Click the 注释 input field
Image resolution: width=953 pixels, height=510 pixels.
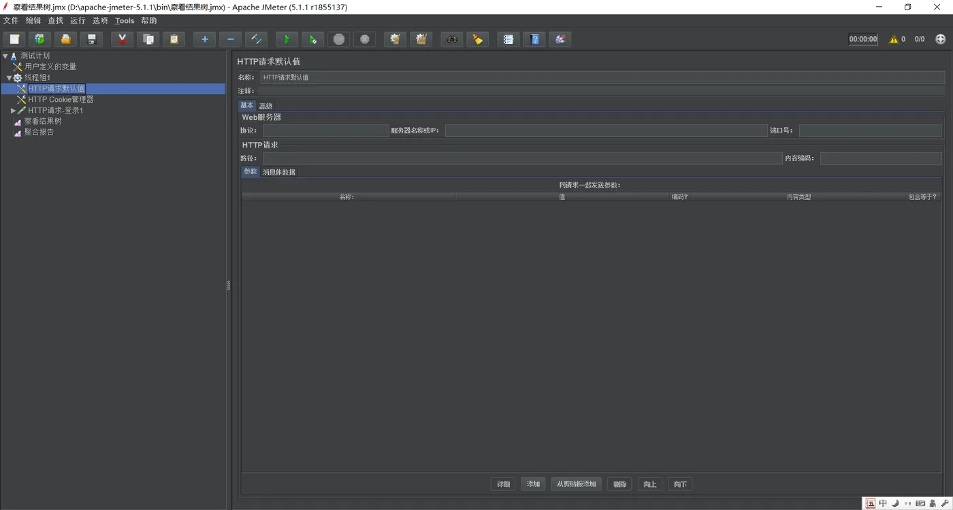[600, 90]
